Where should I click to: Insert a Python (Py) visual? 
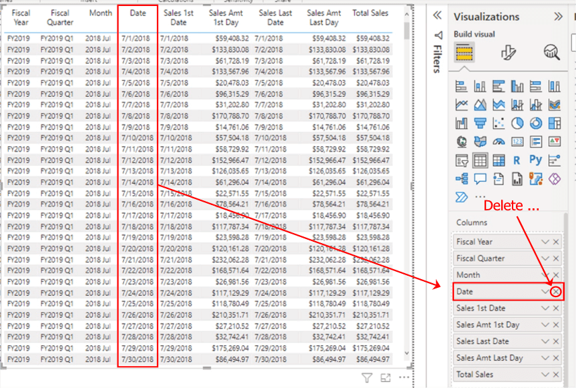coord(535,160)
